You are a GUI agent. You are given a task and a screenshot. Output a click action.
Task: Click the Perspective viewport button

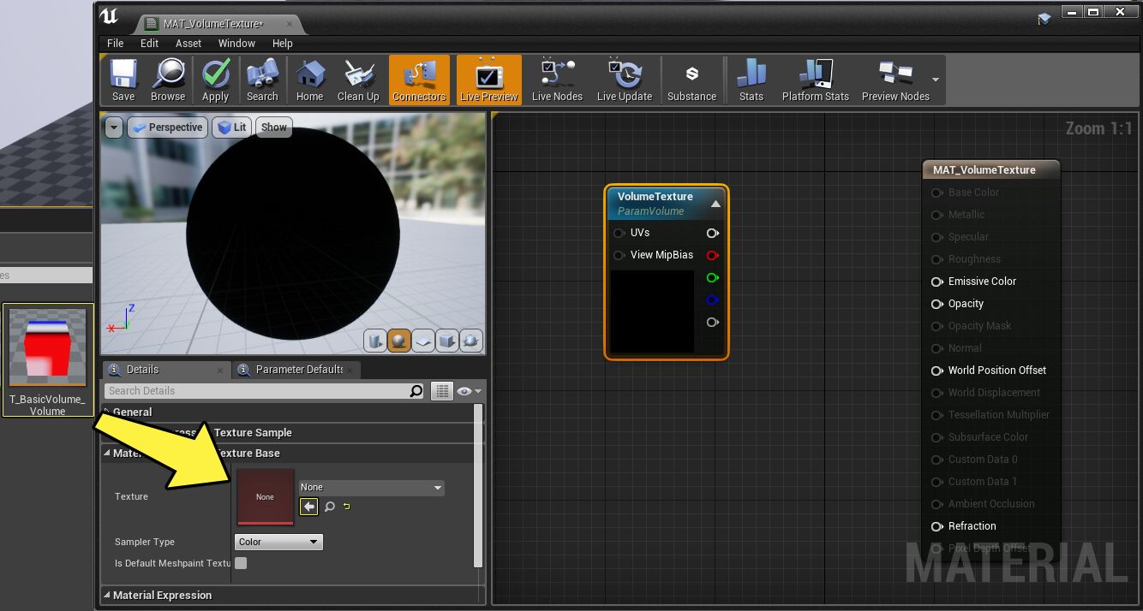pyautogui.click(x=167, y=128)
